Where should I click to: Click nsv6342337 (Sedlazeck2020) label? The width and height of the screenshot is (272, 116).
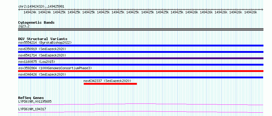pyautogui.click(x=107, y=81)
